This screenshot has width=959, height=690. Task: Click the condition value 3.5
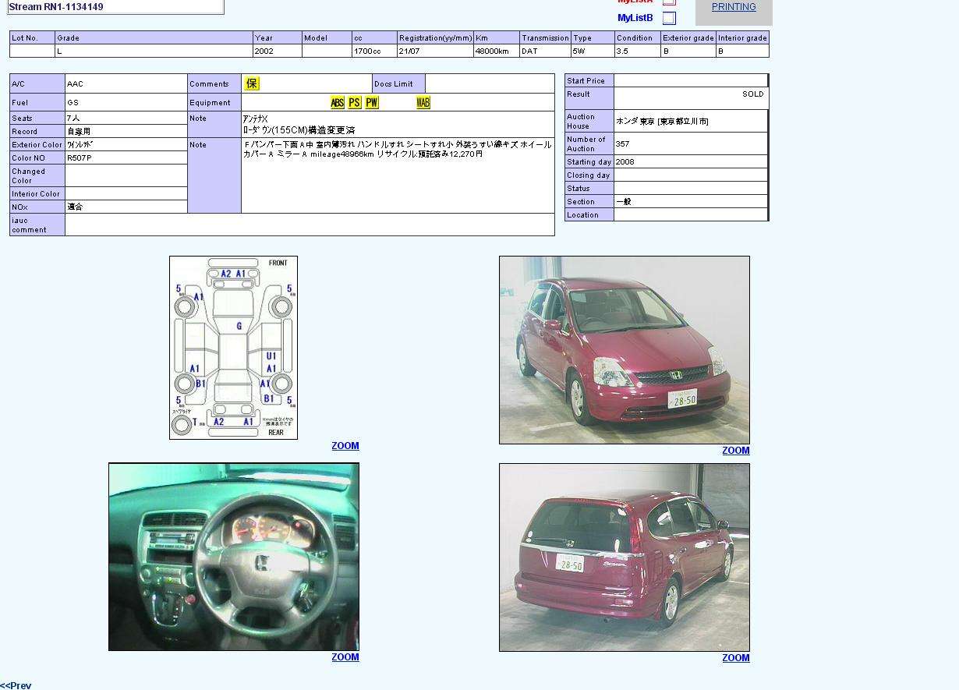[621, 51]
